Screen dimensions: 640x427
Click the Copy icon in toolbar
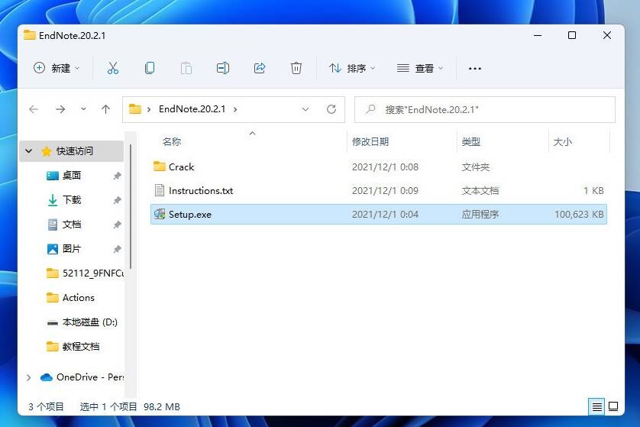[x=150, y=68]
